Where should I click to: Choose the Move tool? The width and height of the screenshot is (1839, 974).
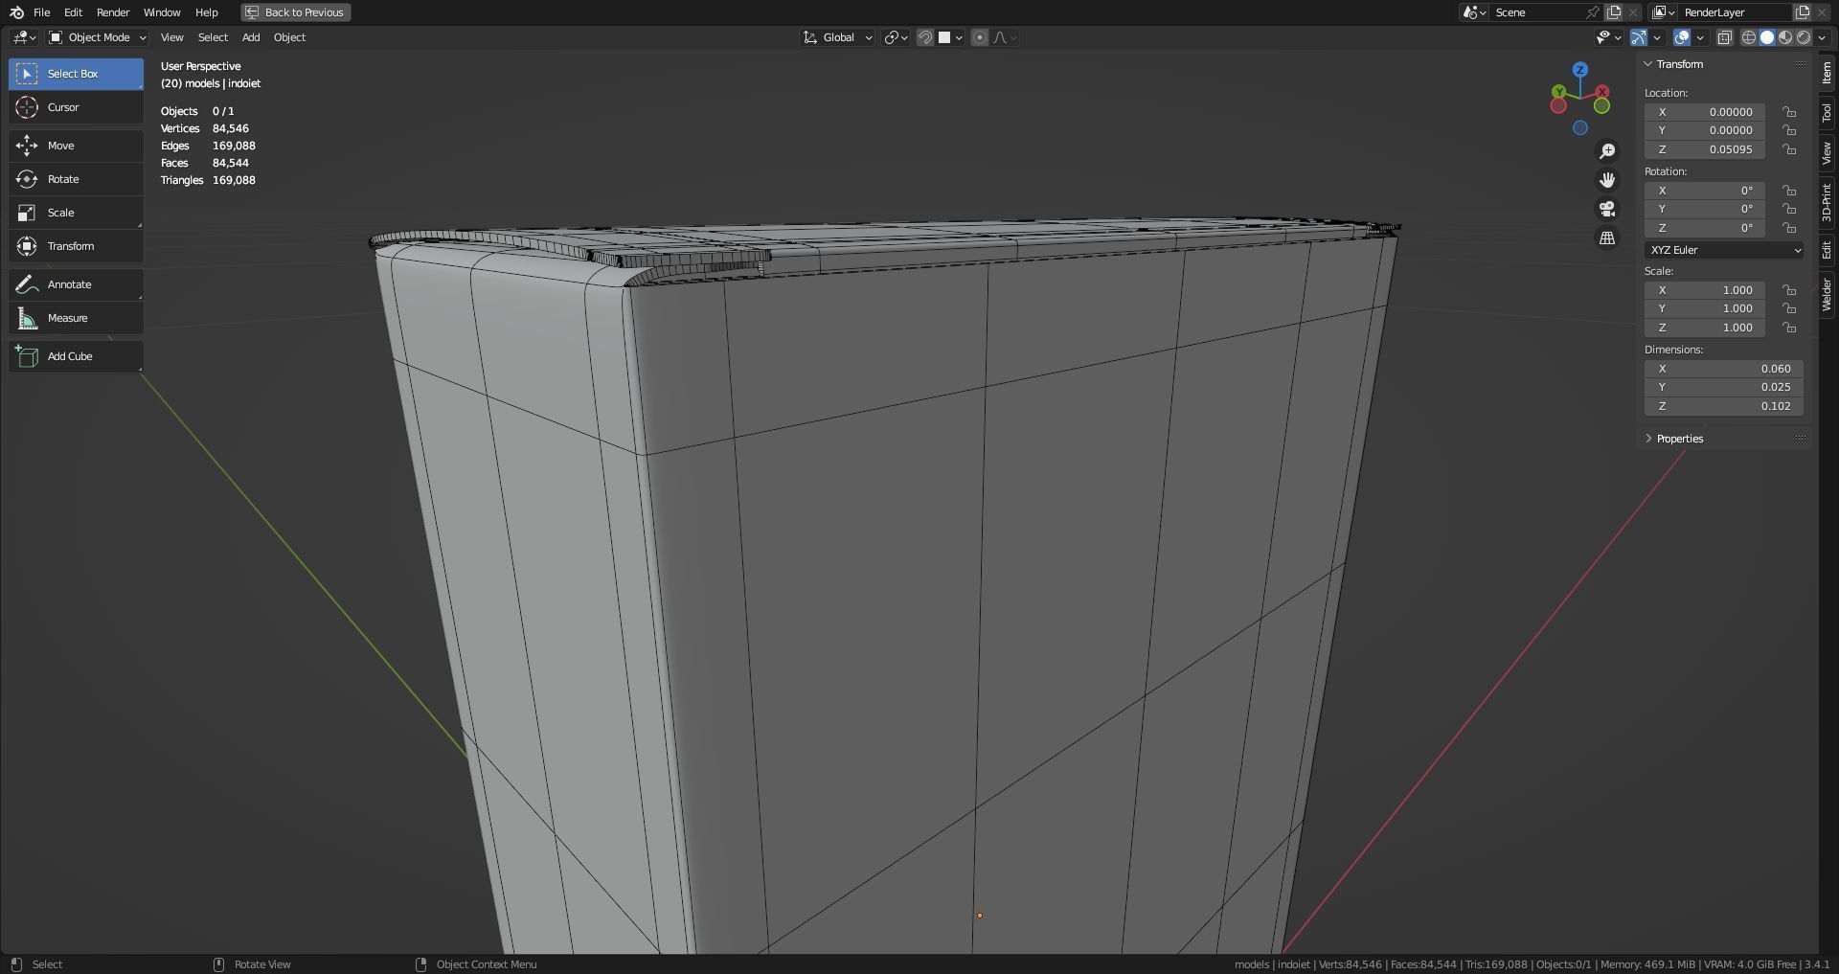[76, 146]
